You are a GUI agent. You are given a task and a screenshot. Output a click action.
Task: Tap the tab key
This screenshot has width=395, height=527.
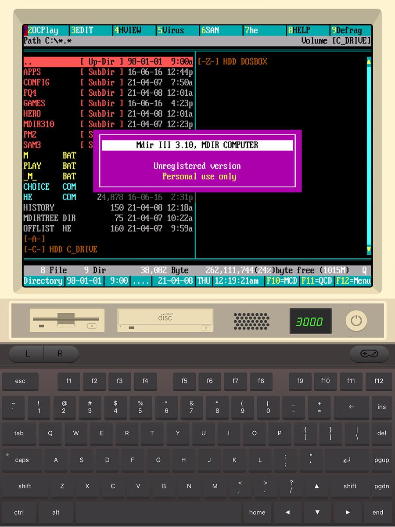tap(19, 433)
